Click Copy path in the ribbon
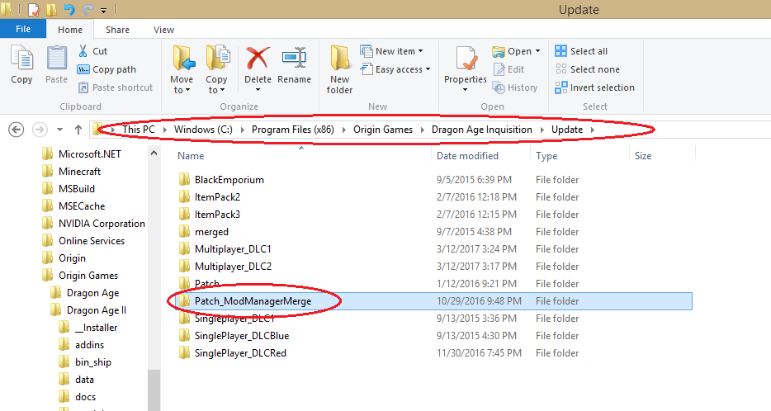 click(x=106, y=69)
